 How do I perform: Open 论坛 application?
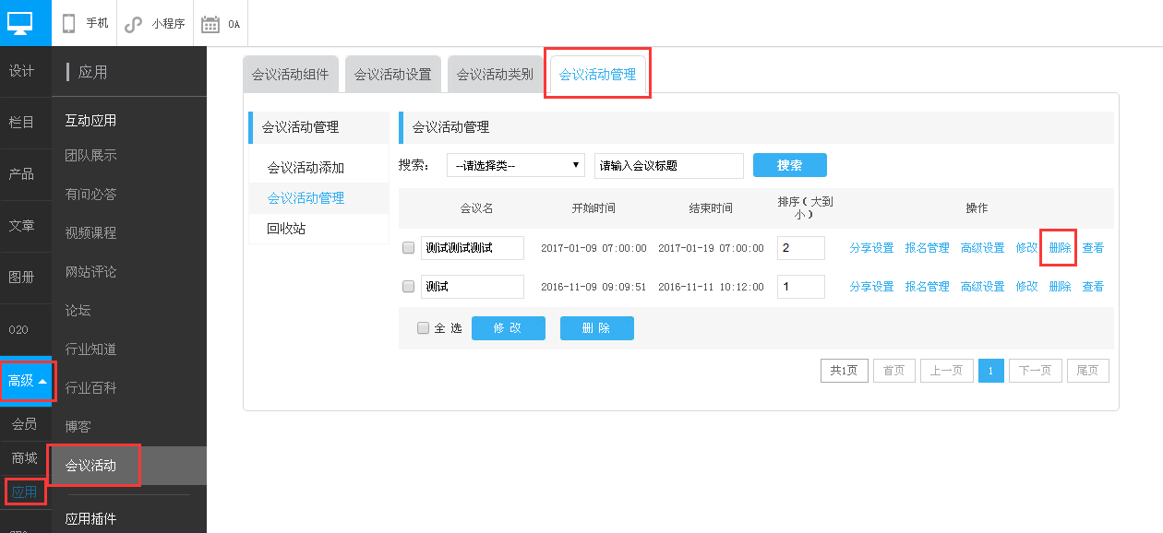pos(78,310)
